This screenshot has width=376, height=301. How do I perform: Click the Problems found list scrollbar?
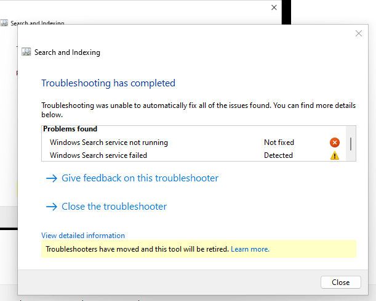351,144
